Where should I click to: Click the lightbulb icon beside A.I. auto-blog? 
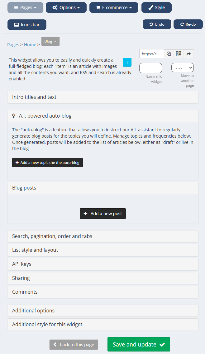14,116
